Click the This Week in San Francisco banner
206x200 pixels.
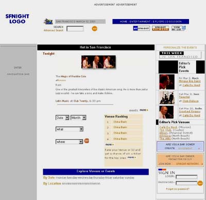click(x=180, y=55)
